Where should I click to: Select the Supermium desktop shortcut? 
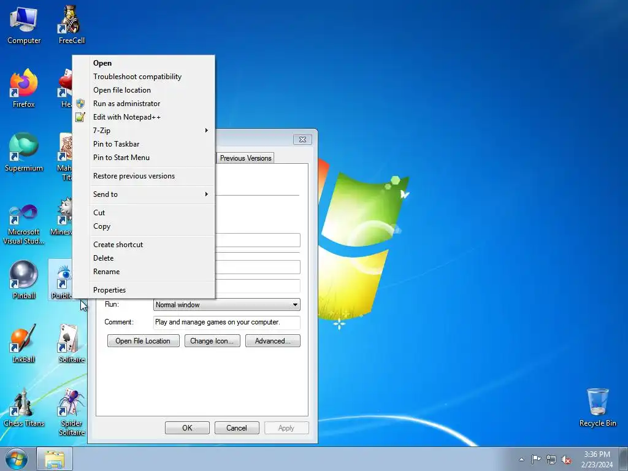pos(24,153)
